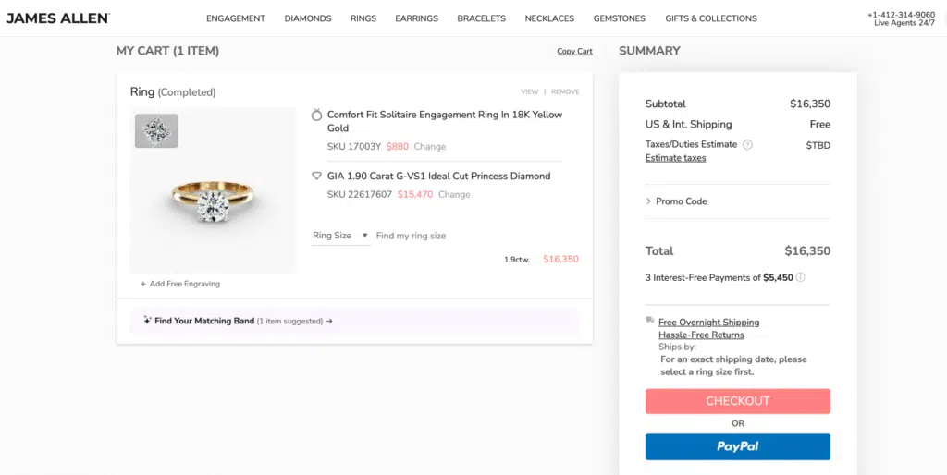
Task: Click Remove for the ring item
Action: pyautogui.click(x=565, y=91)
